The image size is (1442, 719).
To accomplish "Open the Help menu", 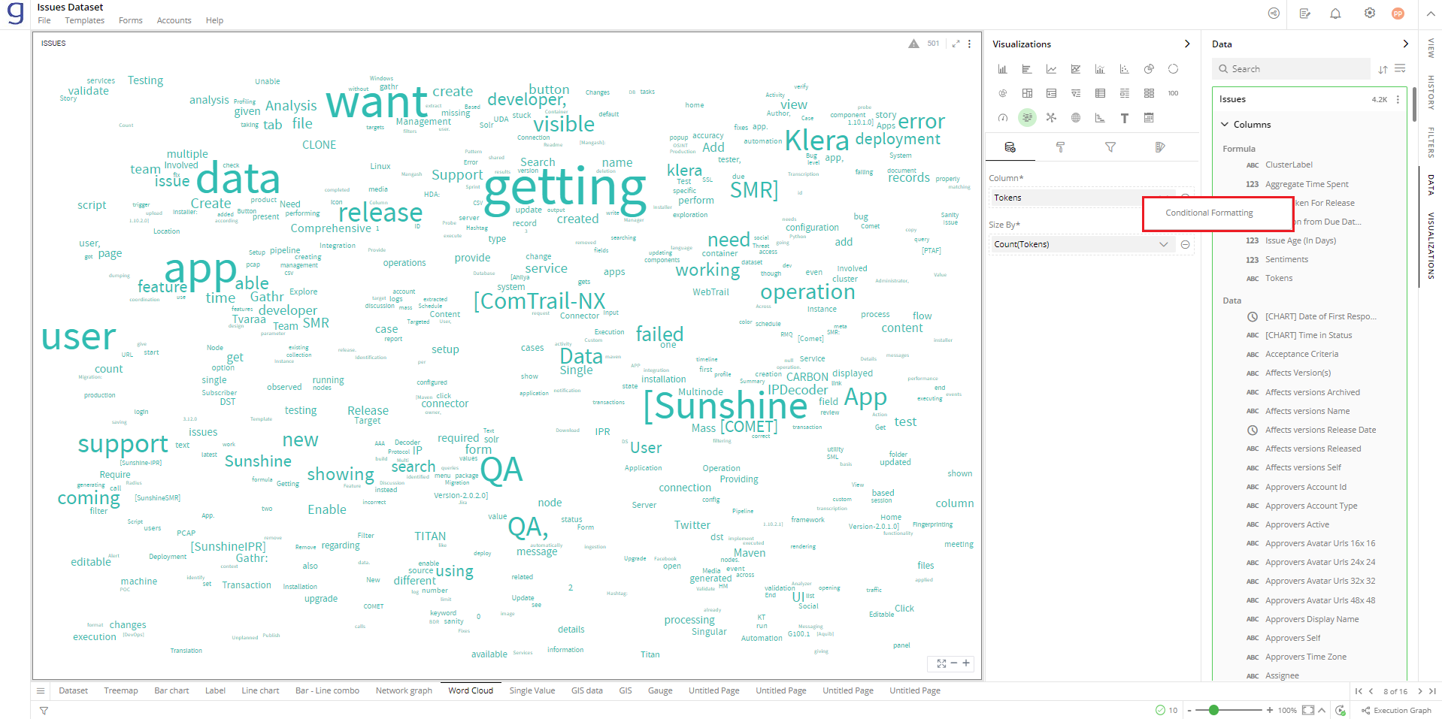I will click(214, 20).
